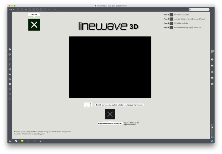Open the plug-ins browser in left sidebar
Screen dimensions: 222x154
click(9, 84)
